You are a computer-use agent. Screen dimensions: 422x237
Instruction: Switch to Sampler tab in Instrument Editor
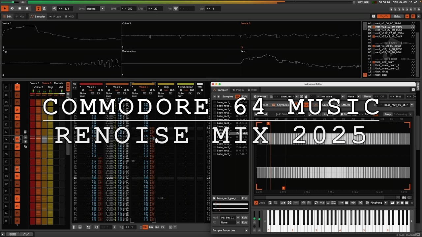point(221,90)
